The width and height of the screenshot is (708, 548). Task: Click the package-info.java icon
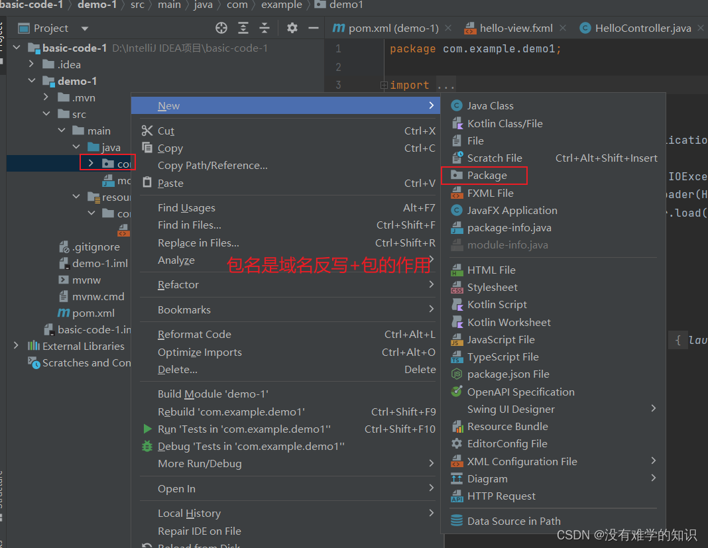[457, 228]
